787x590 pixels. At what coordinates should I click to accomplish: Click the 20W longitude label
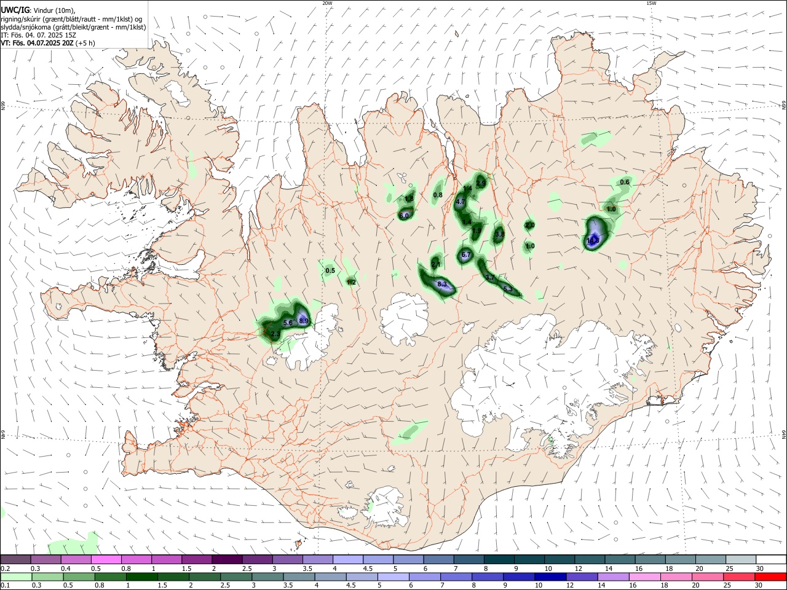[x=327, y=3]
